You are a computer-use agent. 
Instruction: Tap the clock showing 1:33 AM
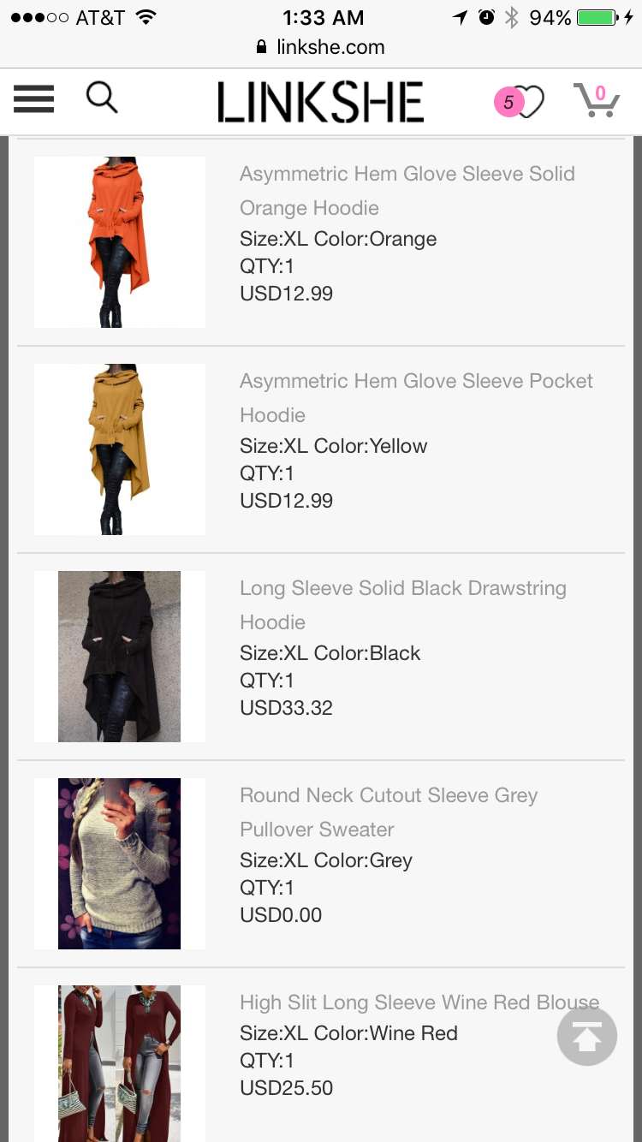[323, 17]
